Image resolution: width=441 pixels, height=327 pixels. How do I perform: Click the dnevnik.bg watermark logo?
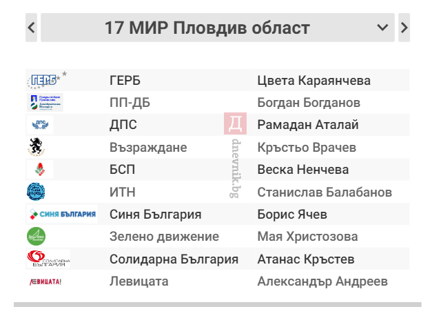pyautogui.click(x=236, y=123)
